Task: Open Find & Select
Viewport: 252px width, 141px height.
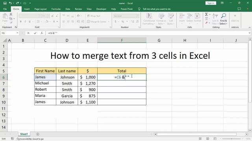Action: pyautogui.click(x=223, y=19)
